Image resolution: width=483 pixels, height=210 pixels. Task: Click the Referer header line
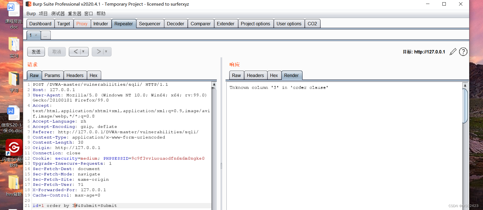tap(116, 132)
